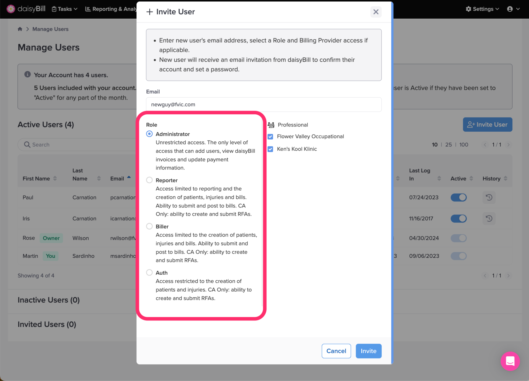The width and height of the screenshot is (529, 381).
Task: Open the pink chat support bubble
Action: pos(510,361)
